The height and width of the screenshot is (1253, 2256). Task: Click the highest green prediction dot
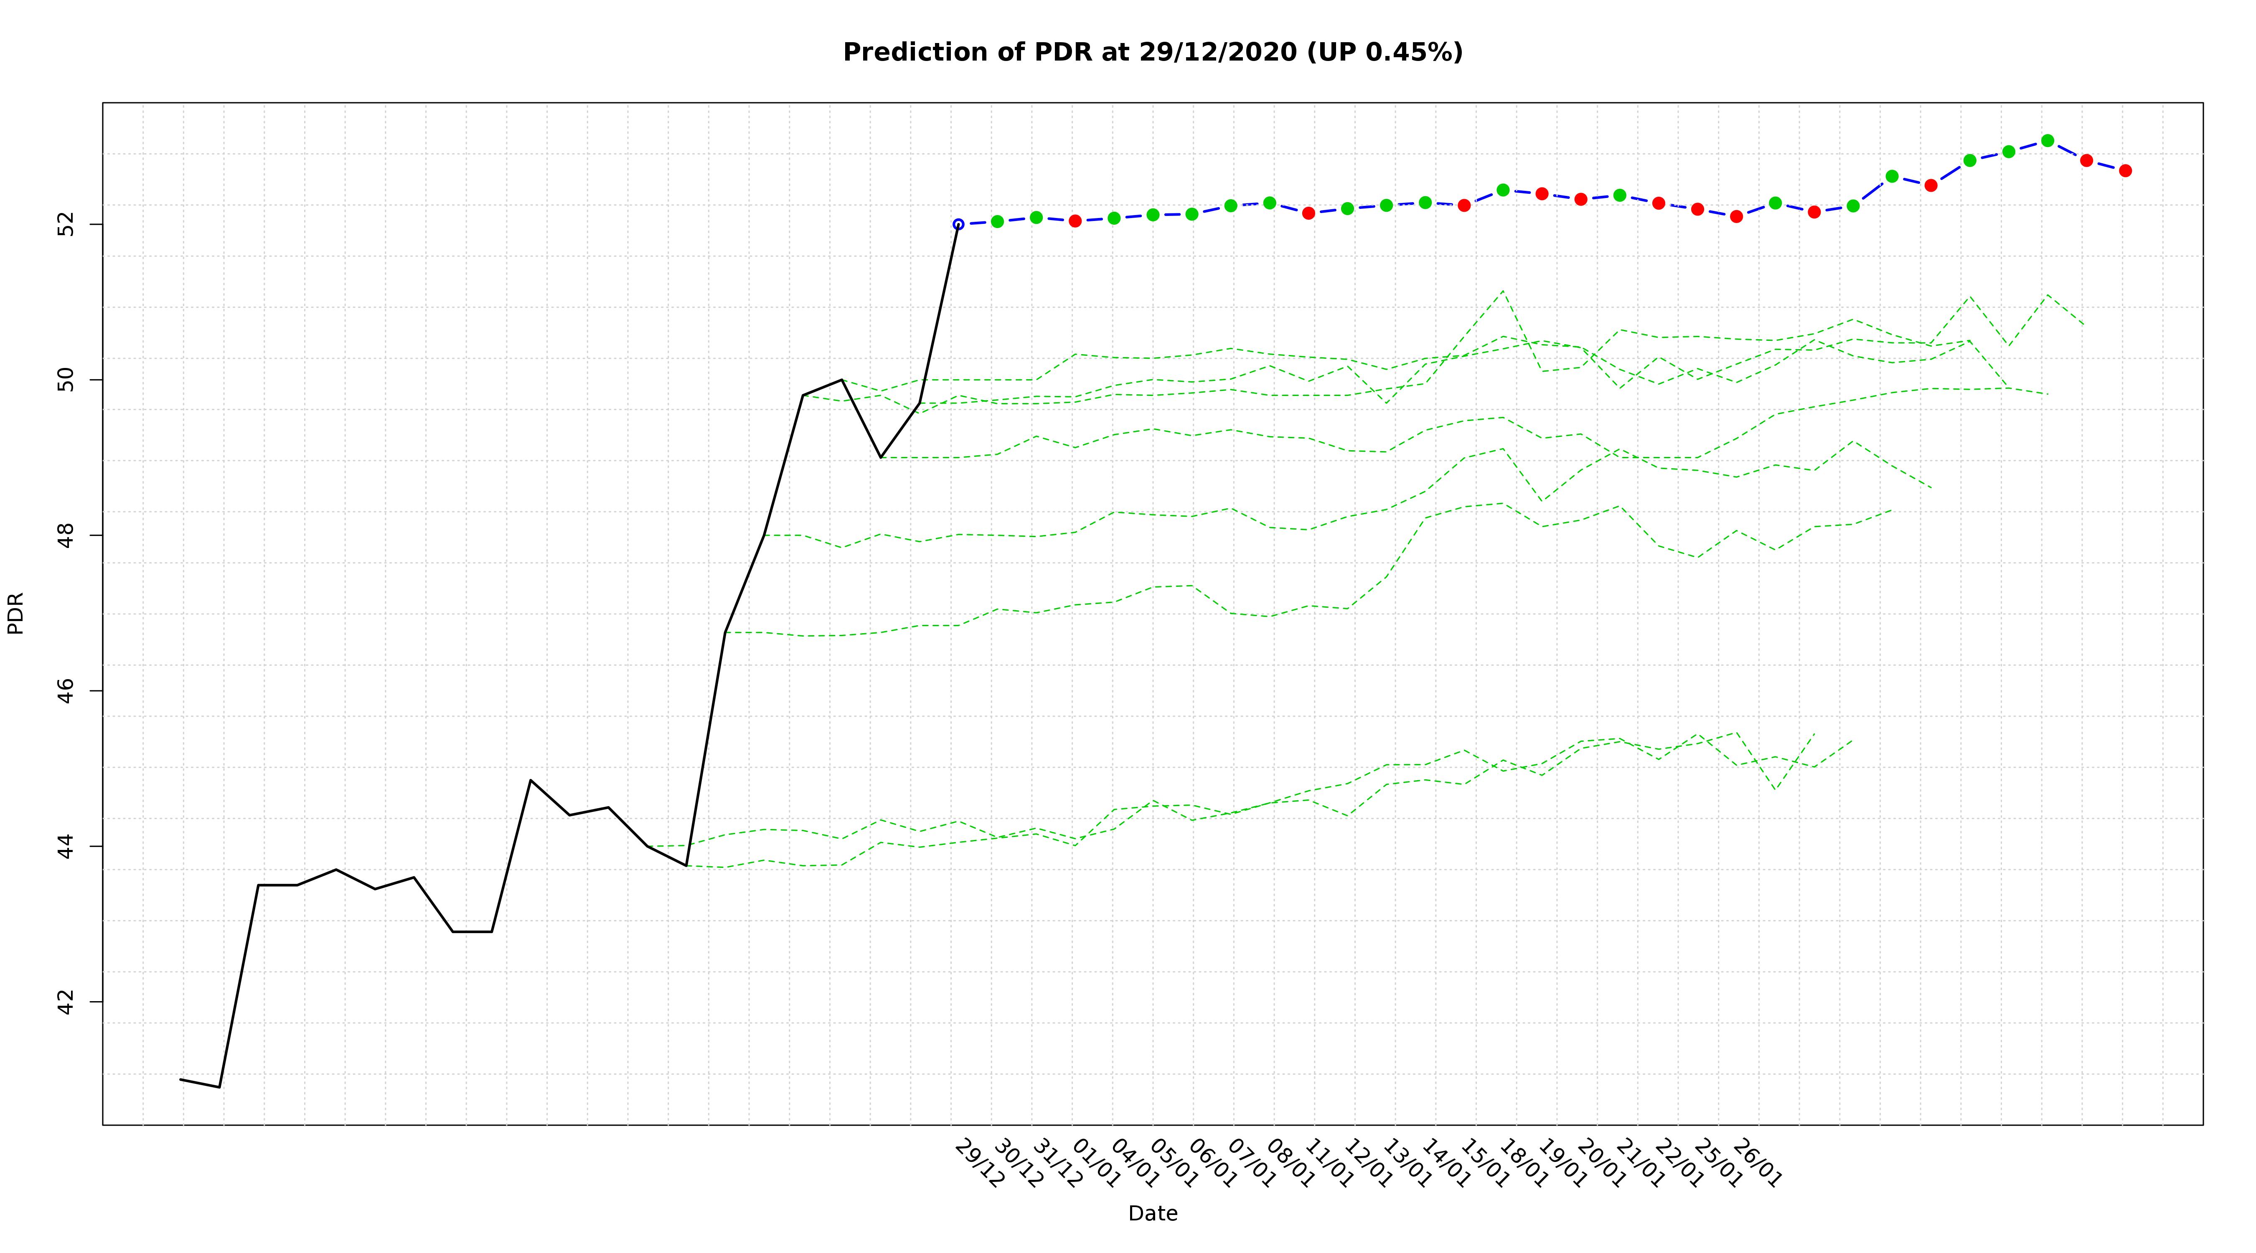click(2047, 141)
